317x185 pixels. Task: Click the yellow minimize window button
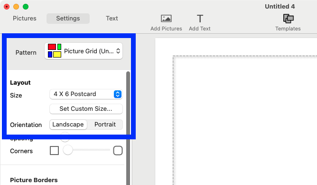[16, 7]
